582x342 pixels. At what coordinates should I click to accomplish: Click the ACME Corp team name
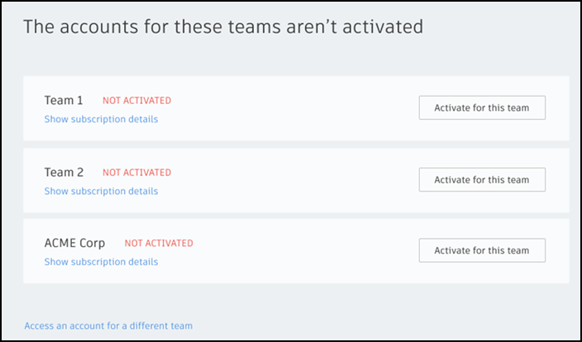pos(74,244)
